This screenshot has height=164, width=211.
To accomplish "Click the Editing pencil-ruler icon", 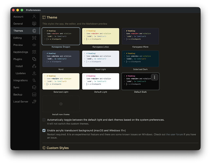I will tap(34, 38).
